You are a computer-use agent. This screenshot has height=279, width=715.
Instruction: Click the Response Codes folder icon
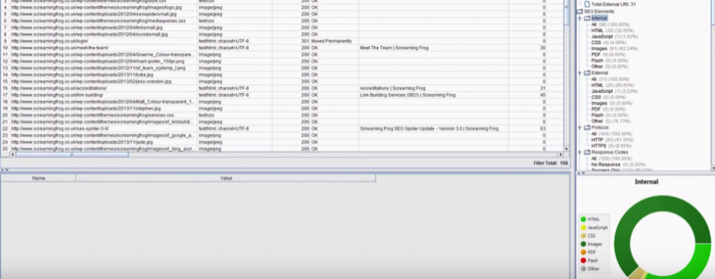coord(587,153)
